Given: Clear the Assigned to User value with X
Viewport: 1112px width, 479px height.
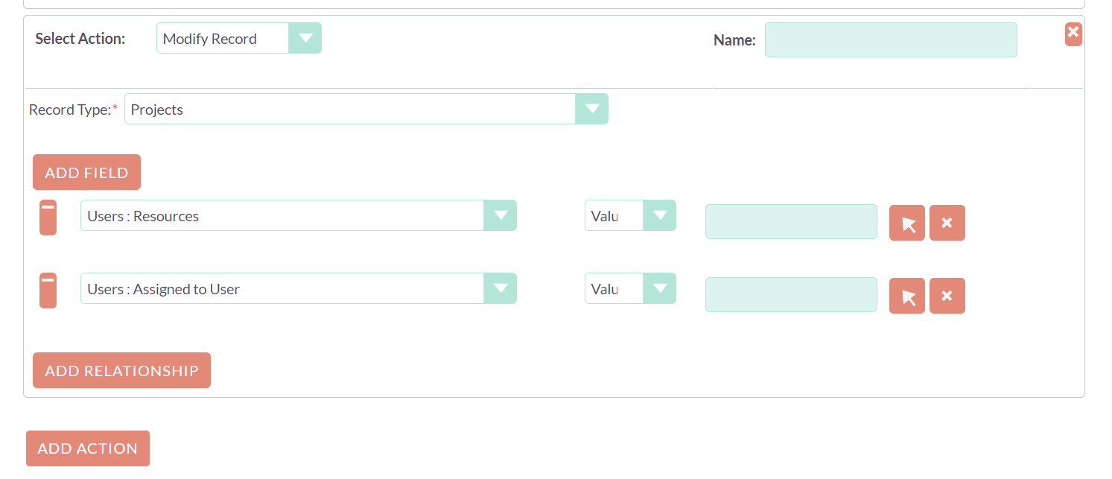Looking at the screenshot, I should (947, 296).
